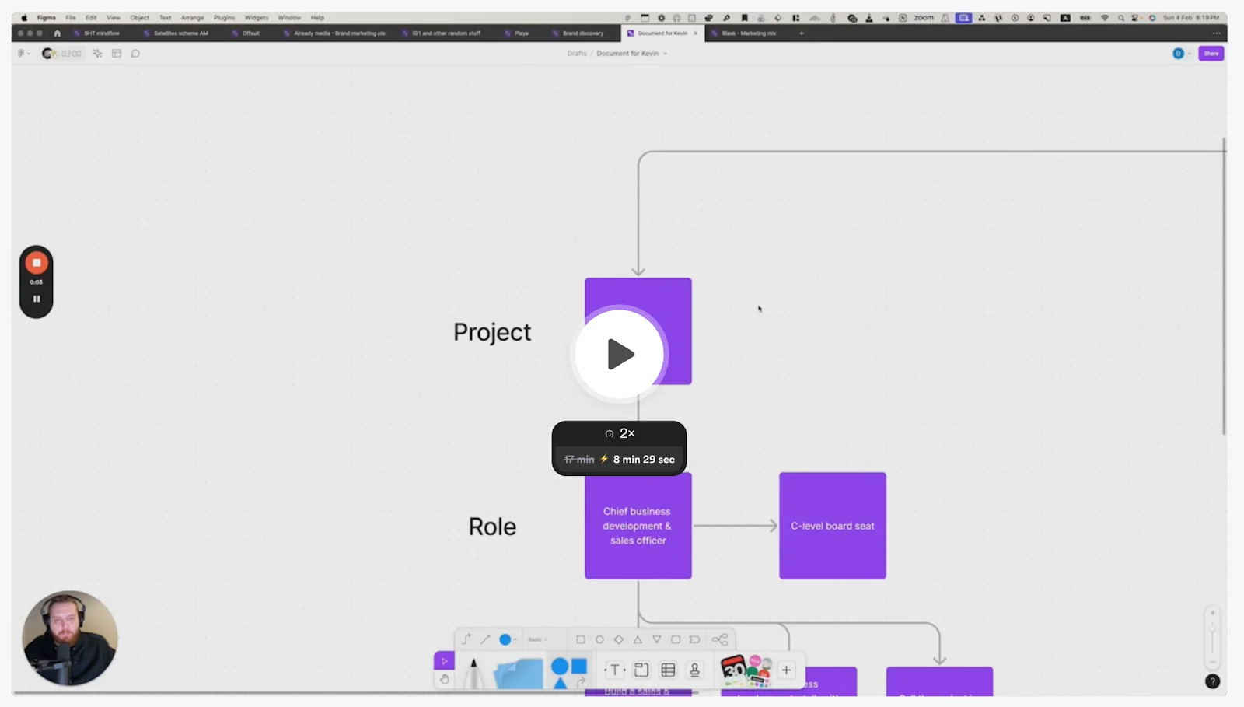This screenshot has width=1244, height=707.
Task: Pause the screen recording
Action: 36,298
